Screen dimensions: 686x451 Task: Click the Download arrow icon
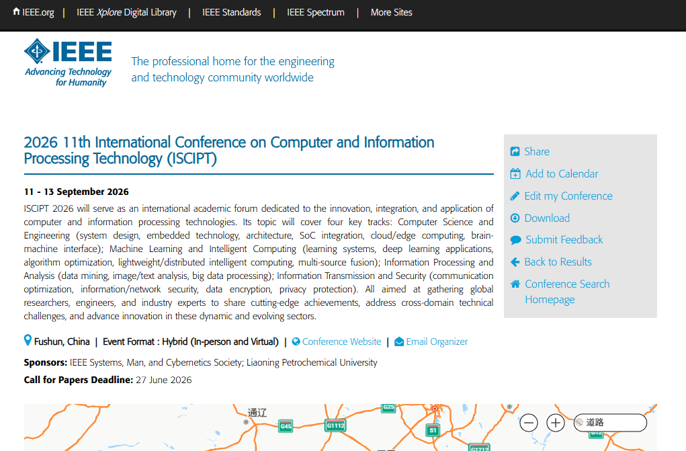[x=515, y=218]
